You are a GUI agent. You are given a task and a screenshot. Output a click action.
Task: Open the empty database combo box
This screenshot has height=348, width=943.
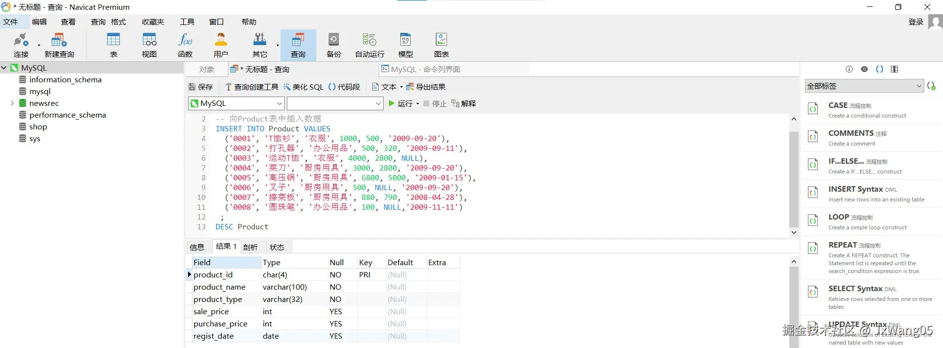335,103
